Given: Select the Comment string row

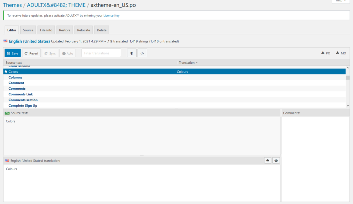Looking at the screenshot, I should [x=174, y=83].
